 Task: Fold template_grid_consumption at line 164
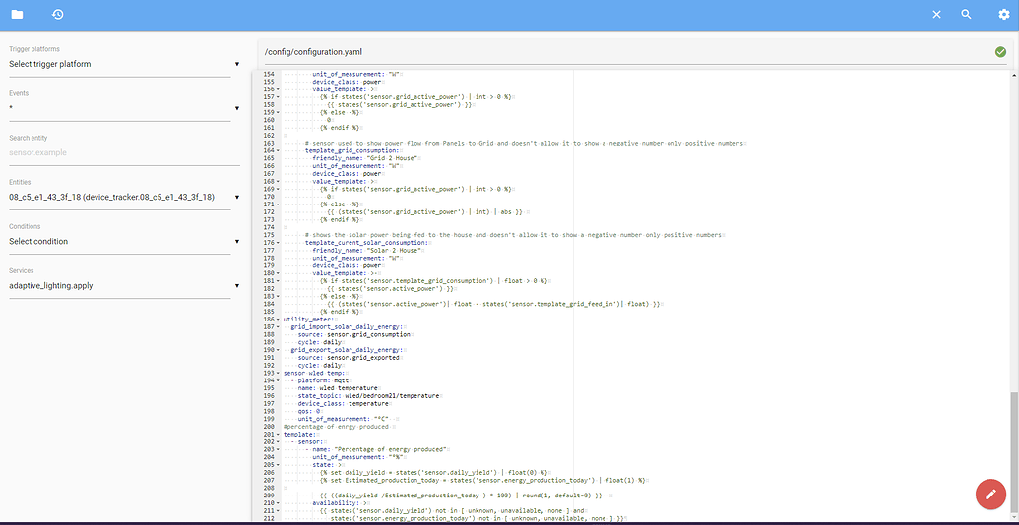click(279, 150)
